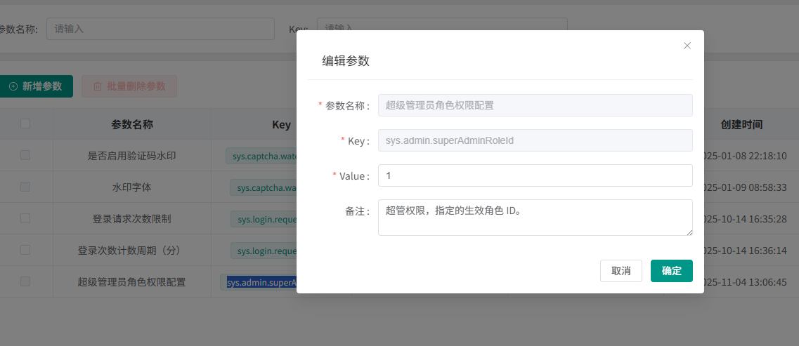Focus the Value input field in dialog
799x346 pixels.
click(x=535, y=175)
